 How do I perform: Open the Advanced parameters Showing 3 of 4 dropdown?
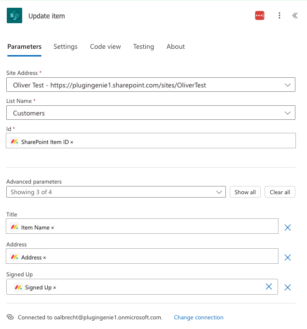pyautogui.click(x=116, y=192)
